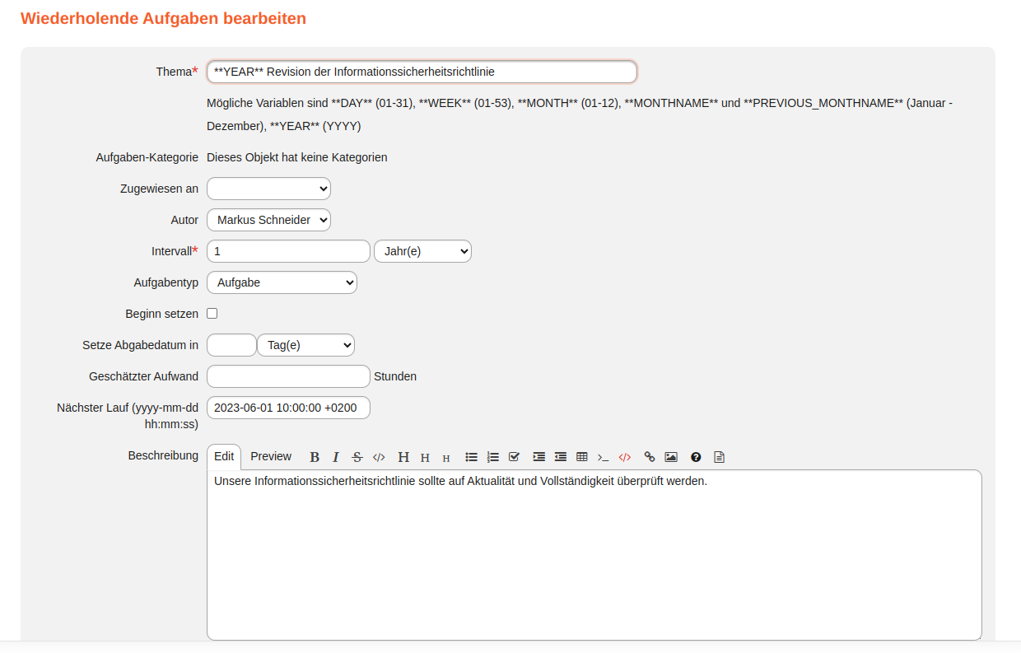The height and width of the screenshot is (653, 1021).
Task: Expand the Aufgabentyp dropdown
Action: pos(282,282)
